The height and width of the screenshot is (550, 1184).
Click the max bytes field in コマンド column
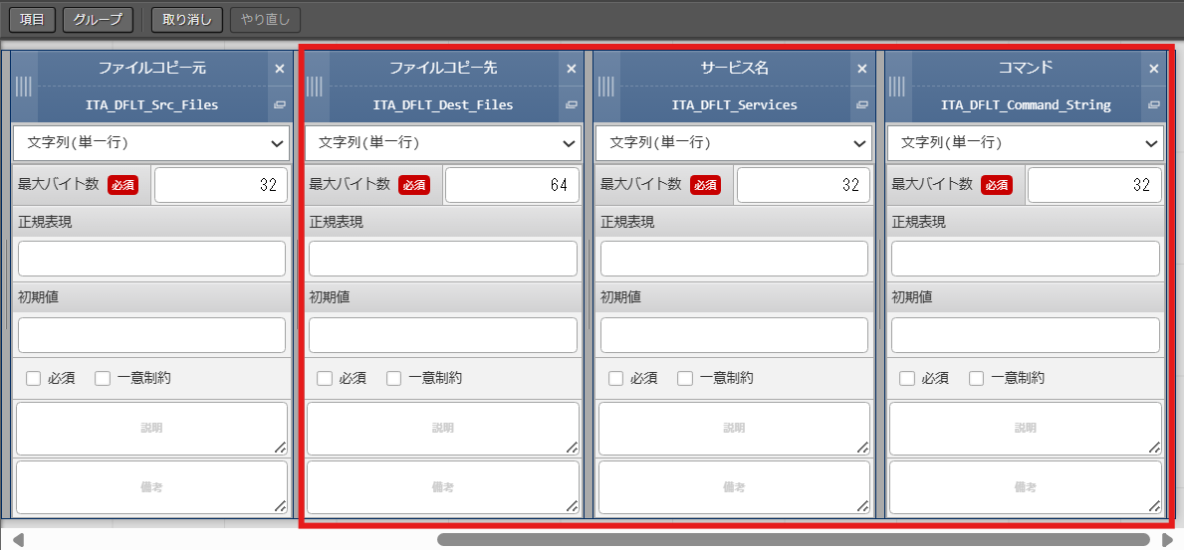[x=1095, y=185]
